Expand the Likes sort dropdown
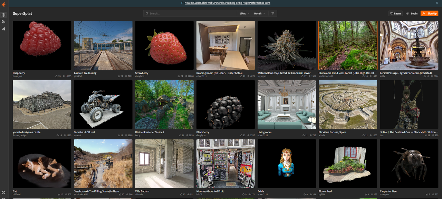Viewport: 442px width, 199px height. coord(244,13)
